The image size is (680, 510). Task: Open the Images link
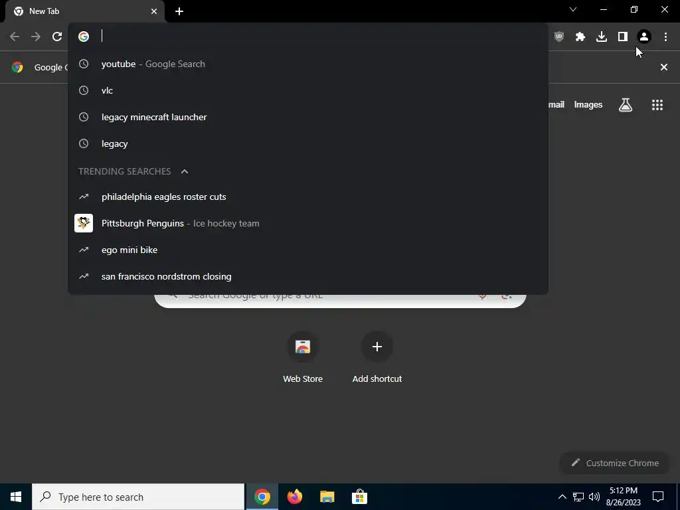[x=588, y=104]
